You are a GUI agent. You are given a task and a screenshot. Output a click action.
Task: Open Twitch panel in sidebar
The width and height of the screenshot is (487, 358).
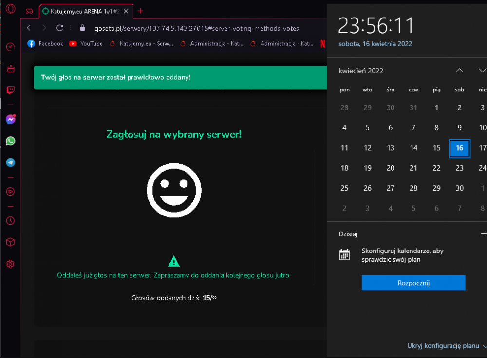coord(10,90)
